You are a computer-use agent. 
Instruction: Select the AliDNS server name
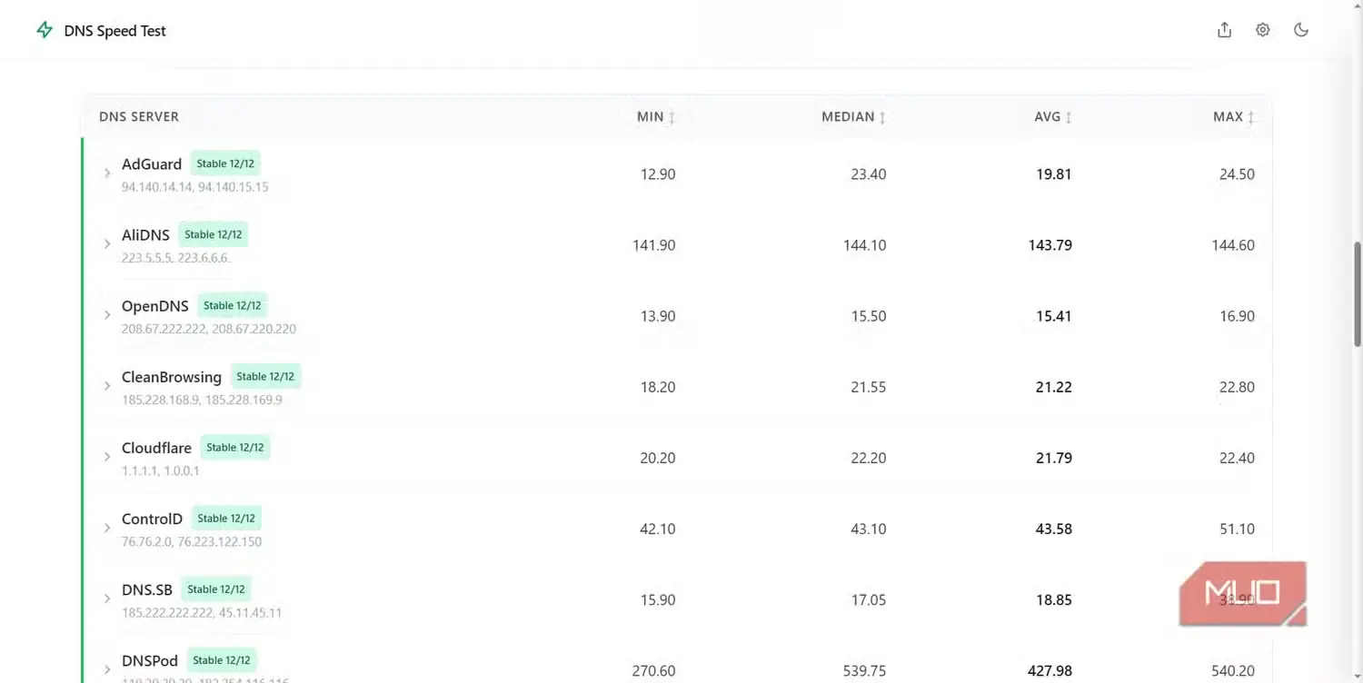pyautogui.click(x=145, y=235)
